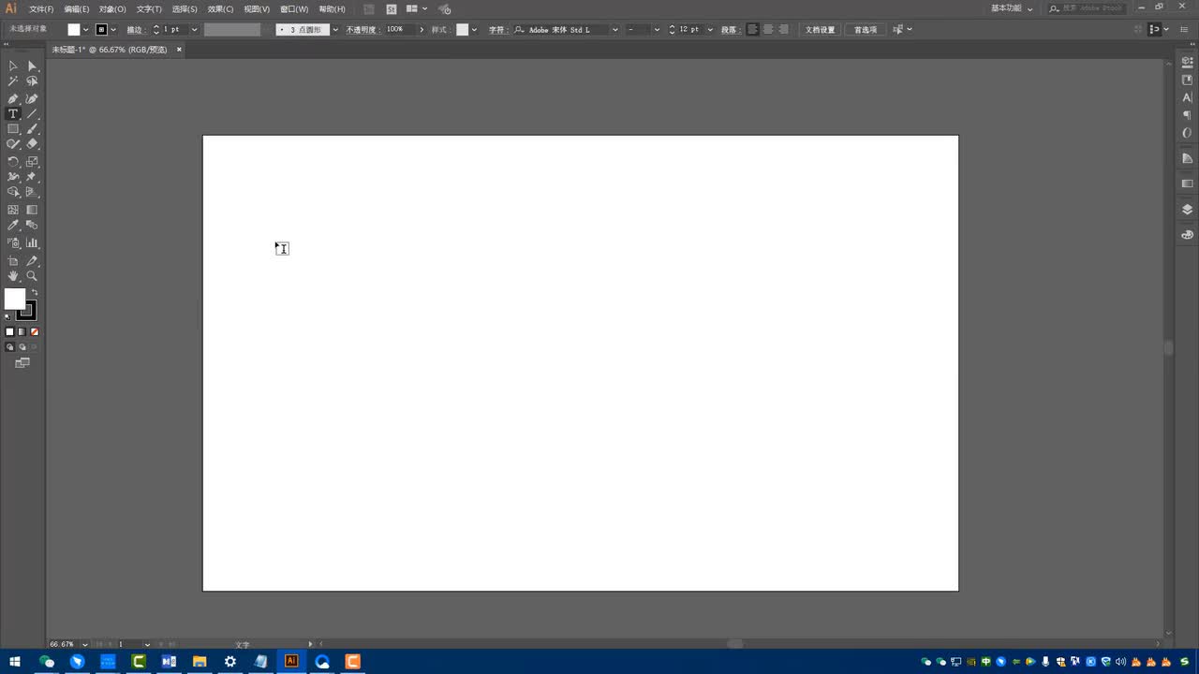Select the Type tool
1199x674 pixels.
(13, 114)
